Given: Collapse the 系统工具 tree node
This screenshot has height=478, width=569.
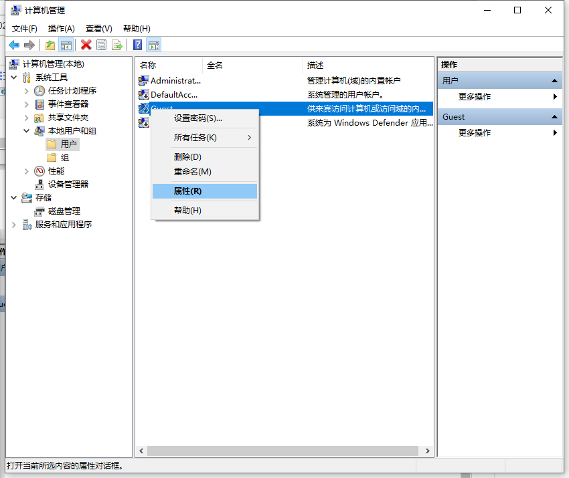Looking at the screenshot, I should pyautogui.click(x=14, y=78).
